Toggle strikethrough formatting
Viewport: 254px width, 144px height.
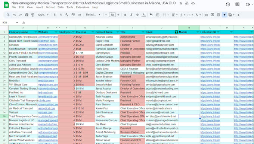click(137, 15)
